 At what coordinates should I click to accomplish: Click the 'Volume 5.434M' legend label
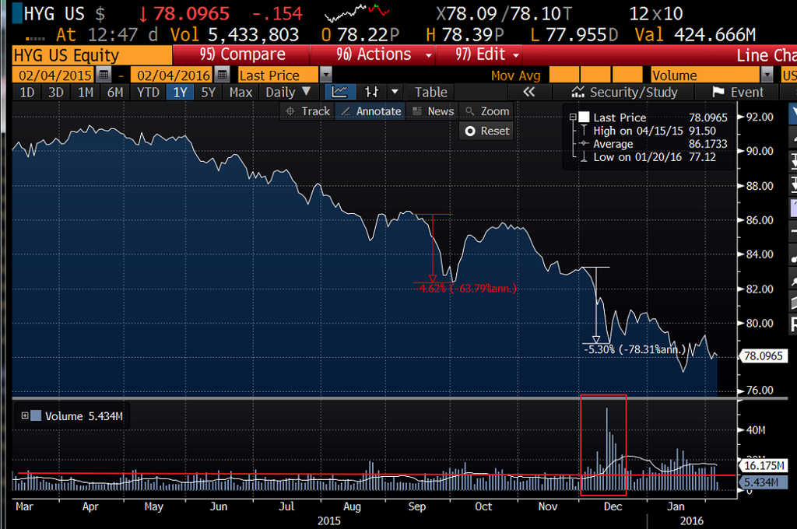[83, 416]
